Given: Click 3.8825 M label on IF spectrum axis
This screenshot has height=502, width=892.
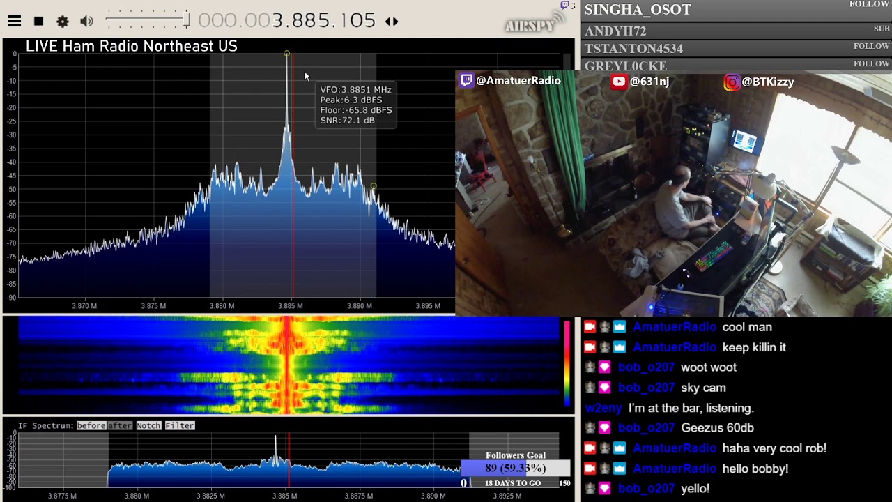Looking at the screenshot, I should [x=210, y=496].
